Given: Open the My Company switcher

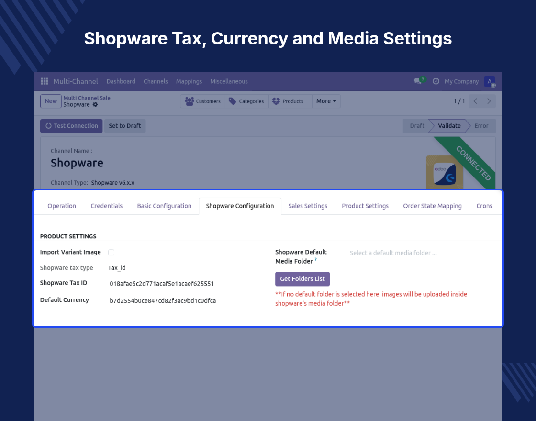Looking at the screenshot, I should coord(461,81).
